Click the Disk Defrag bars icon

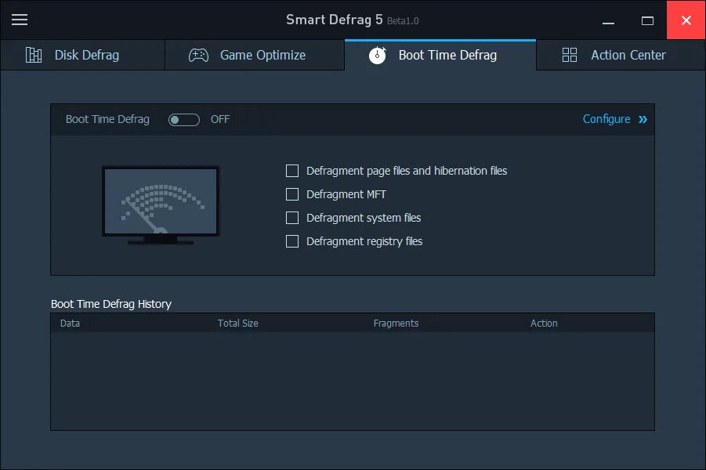coord(34,55)
